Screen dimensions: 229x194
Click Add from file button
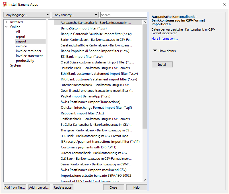click(15, 187)
